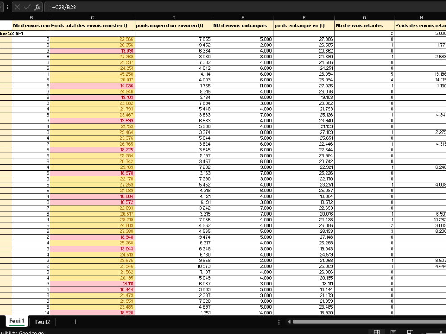Select the cell containing 7.655
This screenshot has width=446, height=334.
(173, 39)
